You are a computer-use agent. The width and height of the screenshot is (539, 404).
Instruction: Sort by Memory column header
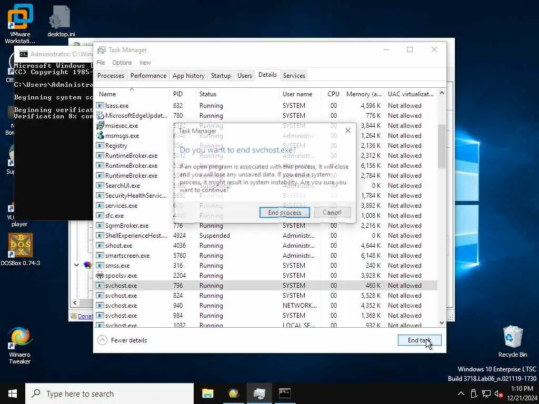(363, 94)
